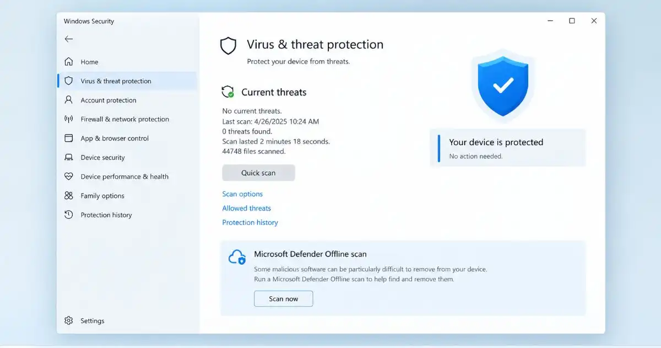This screenshot has height=348, width=661.
Task: Click the Family options people icon
Action: 68,196
